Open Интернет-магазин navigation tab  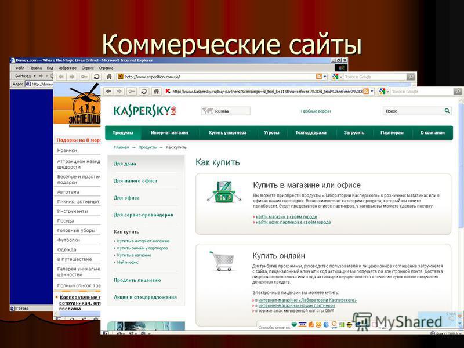tap(169, 133)
